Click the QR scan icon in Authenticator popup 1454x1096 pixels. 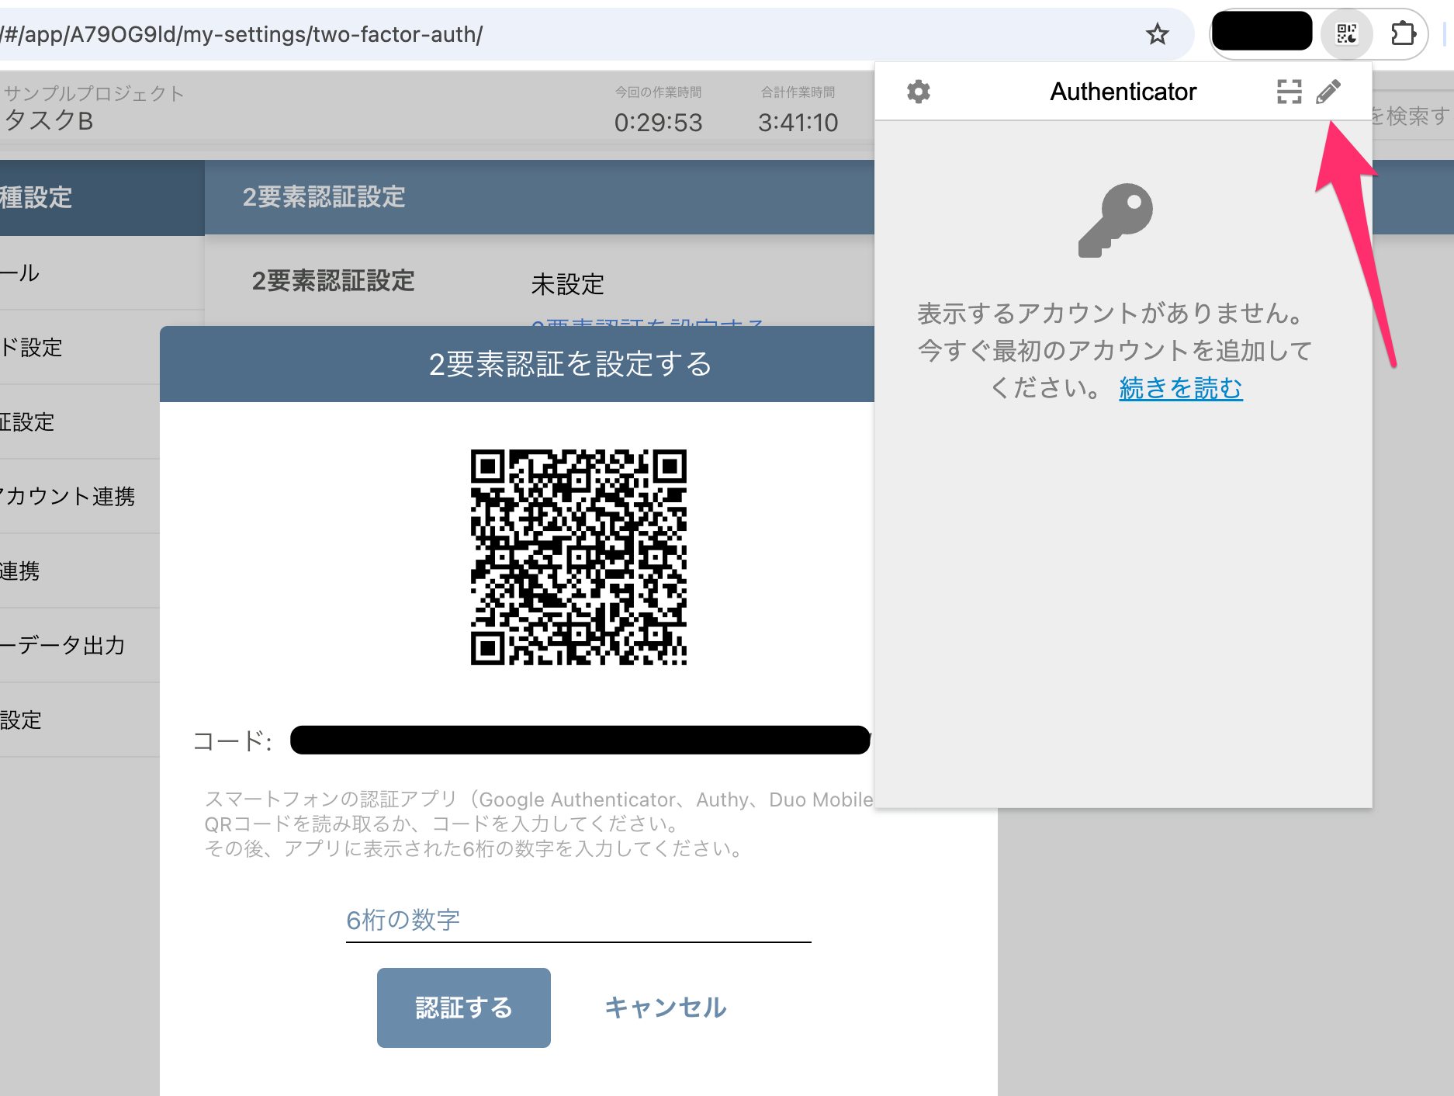[x=1288, y=92]
